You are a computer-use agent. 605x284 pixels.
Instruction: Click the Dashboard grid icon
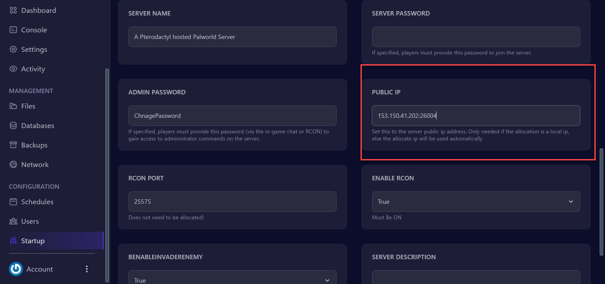tap(13, 10)
